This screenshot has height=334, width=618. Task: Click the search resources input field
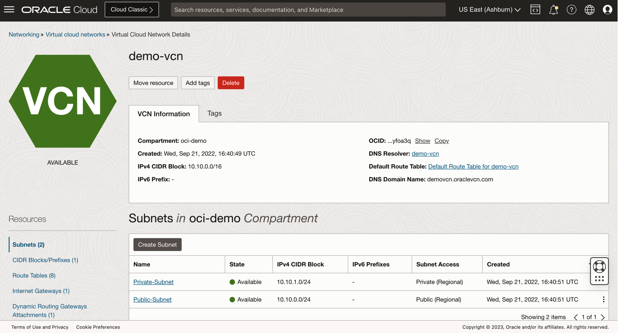coord(308,9)
